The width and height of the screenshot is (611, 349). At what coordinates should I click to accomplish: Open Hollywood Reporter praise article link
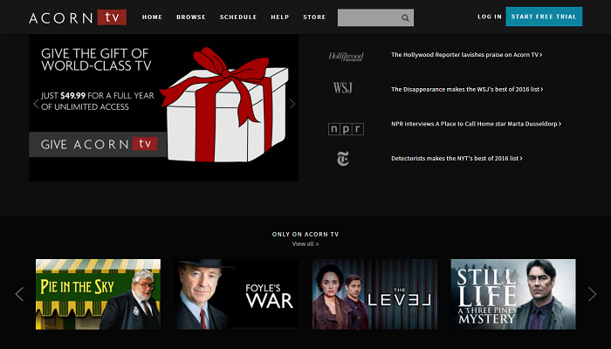click(x=466, y=55)
